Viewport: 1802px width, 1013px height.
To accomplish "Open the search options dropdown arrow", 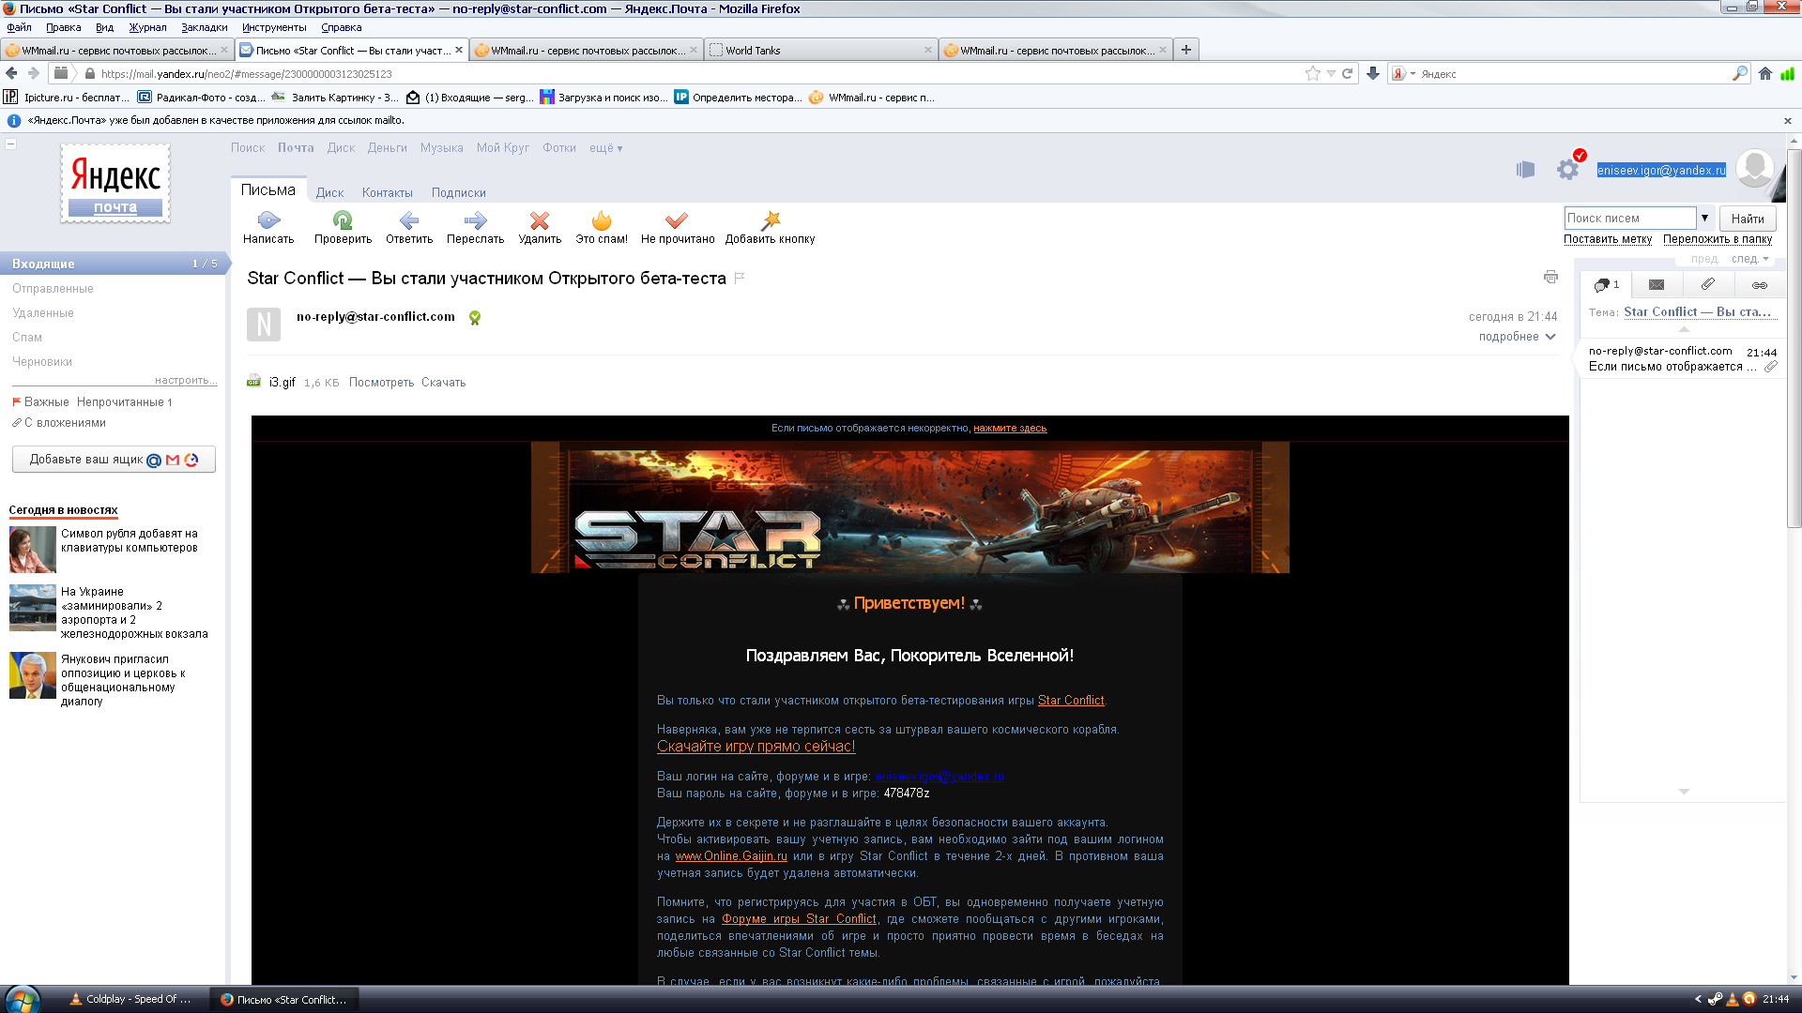I will point(1704,218).
